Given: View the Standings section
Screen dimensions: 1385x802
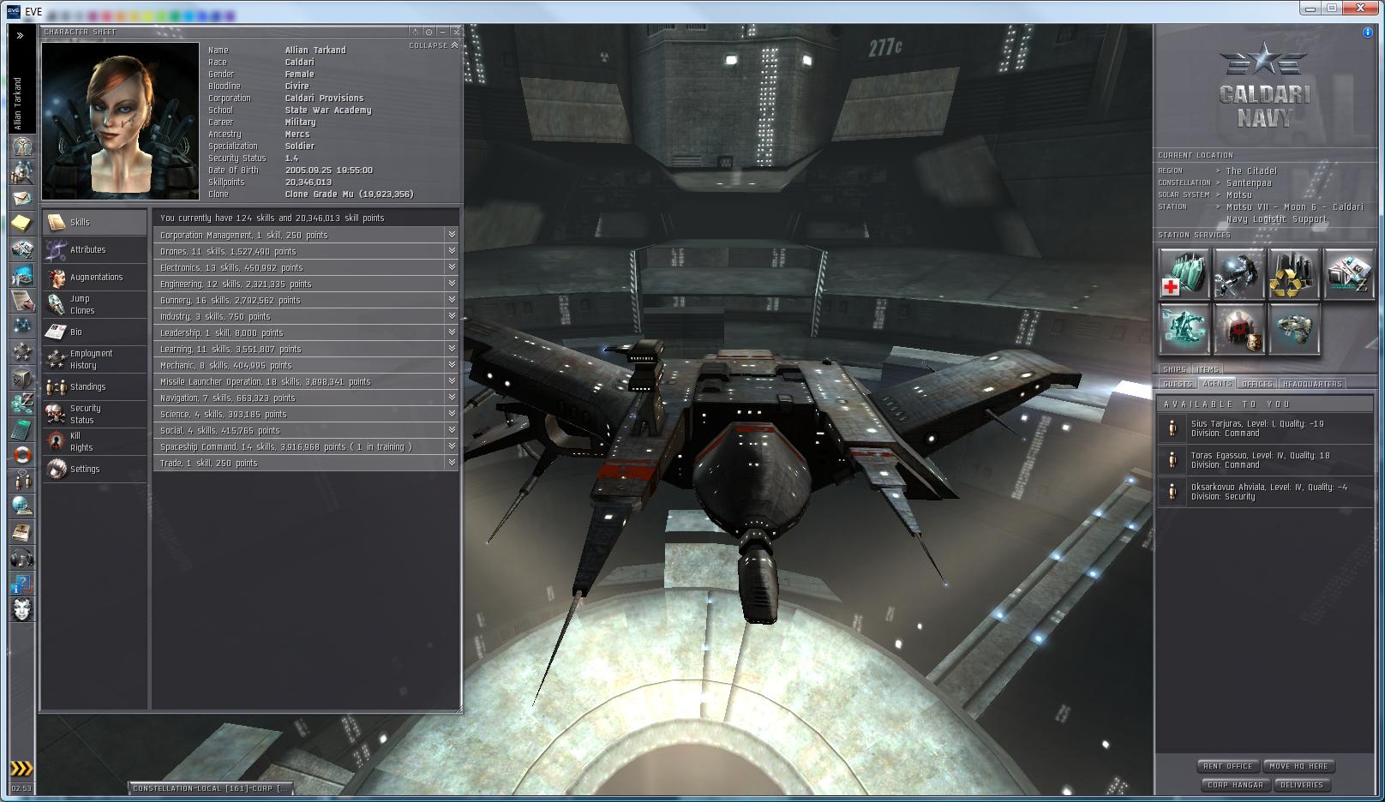Looking at the screenshot, I should pyautogui.click(x=95, y=386).
